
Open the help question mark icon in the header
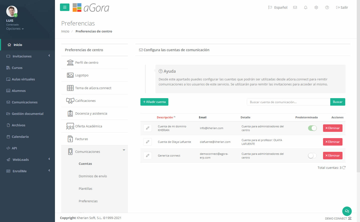coord(327,7)
